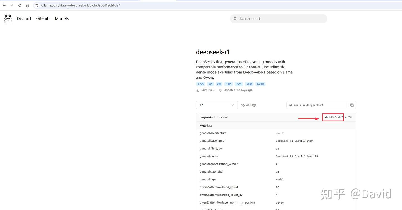Screen dimensions: 402x210
Task: Open the Discord link
Action: 24,19
